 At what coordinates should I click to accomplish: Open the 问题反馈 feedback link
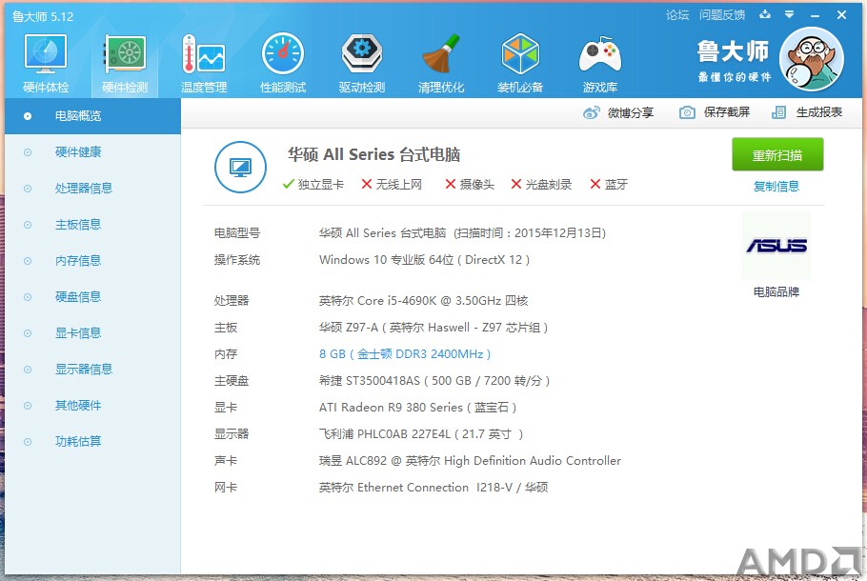pos(722,15)
